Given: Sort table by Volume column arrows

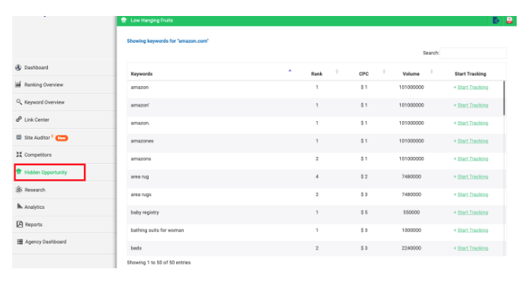Looking at the screenshot, I should point(431,72).
